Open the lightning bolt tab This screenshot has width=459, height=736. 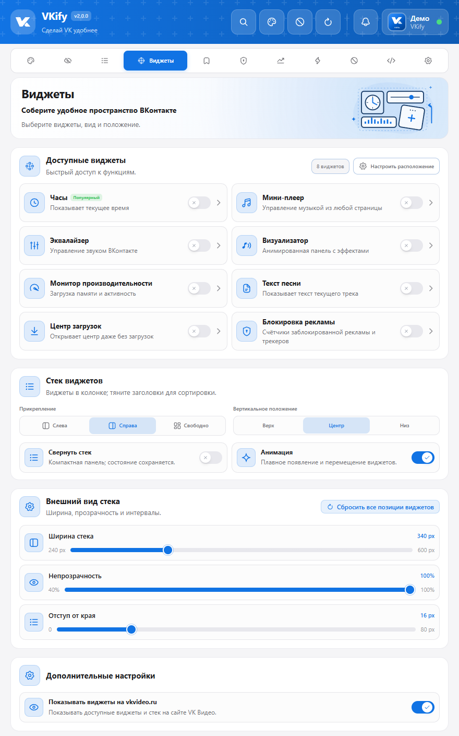(318, 61)
